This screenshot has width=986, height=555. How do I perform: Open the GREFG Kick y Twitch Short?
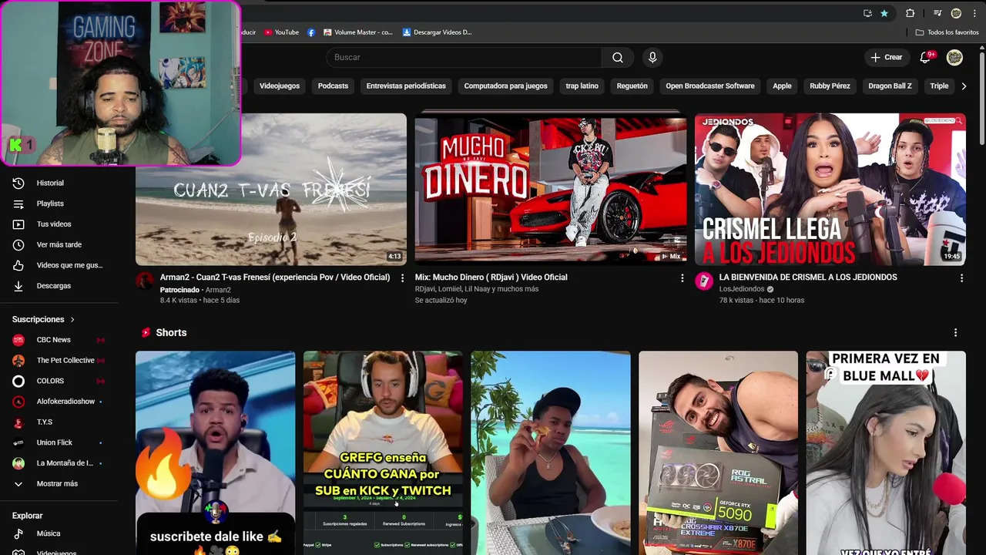(383, 453)
